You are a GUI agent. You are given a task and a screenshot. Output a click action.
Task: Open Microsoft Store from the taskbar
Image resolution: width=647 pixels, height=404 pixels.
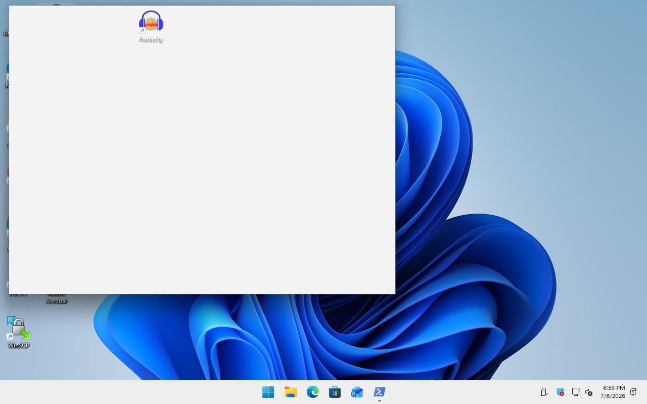tap(335, 392)
